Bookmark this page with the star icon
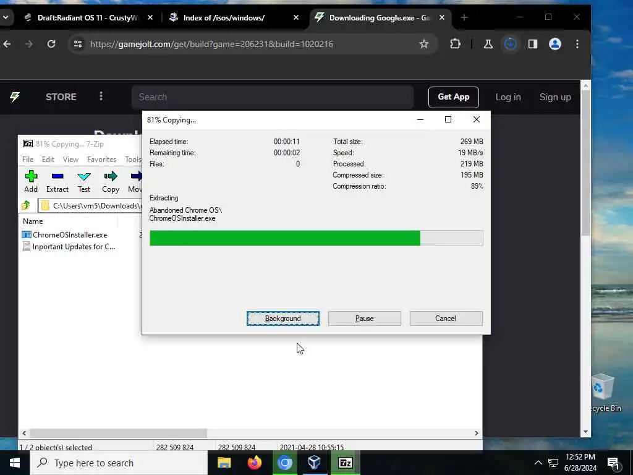The image size is (633, 475). click(x=424, y=44)
